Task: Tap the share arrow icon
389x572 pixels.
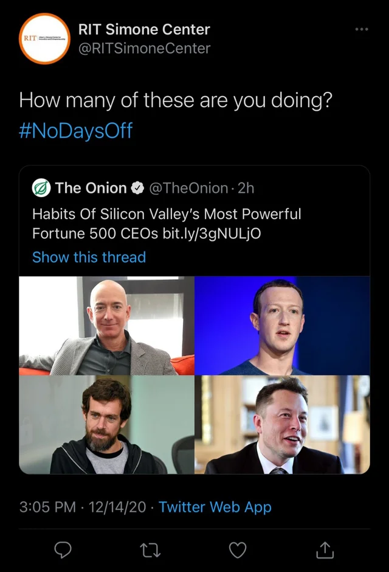Action: point(325,550)
